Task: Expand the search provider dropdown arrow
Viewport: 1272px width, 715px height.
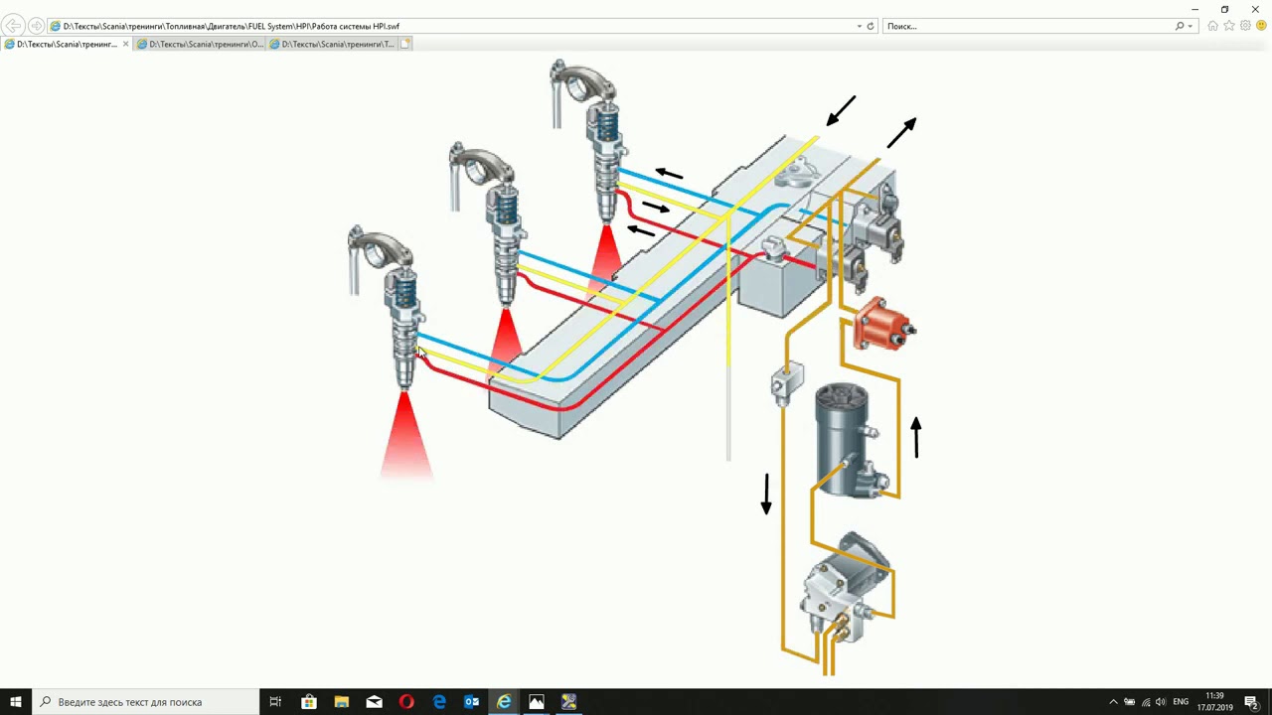Action: (x=1191, y=27)
